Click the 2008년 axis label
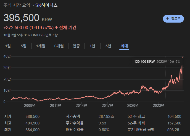 pyautogui.click(x=30, y=105)
